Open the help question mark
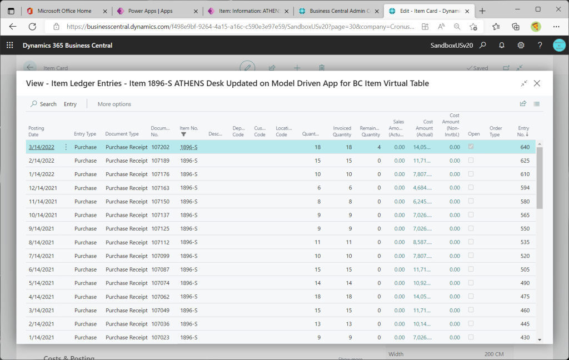The image size is (569, 360). tap(540, 46)
